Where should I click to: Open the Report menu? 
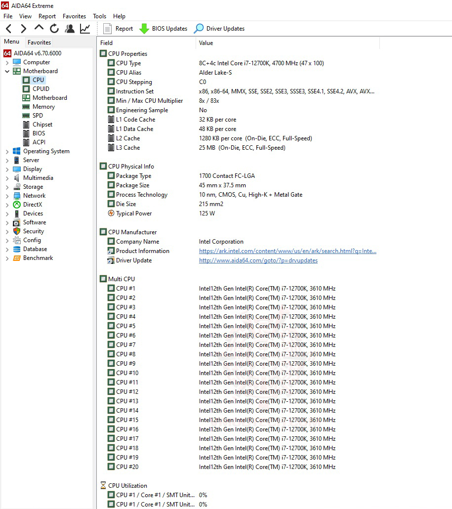point(47,16)
